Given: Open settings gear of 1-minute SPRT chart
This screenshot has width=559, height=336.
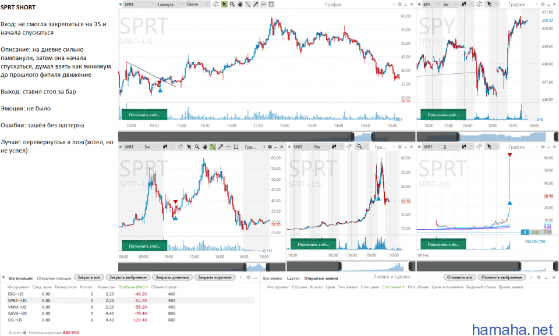Looking at the screenshot, I should click(x=399, y=4).
